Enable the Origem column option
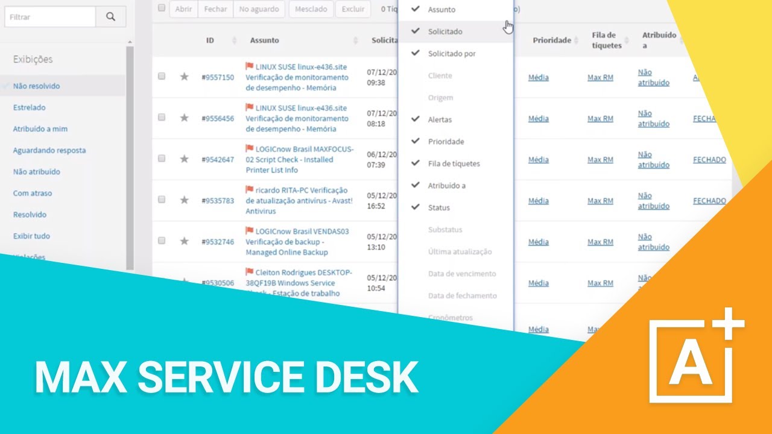Image resolution: width=772 pixels, height=434 pixels. [x=456, y=98]
